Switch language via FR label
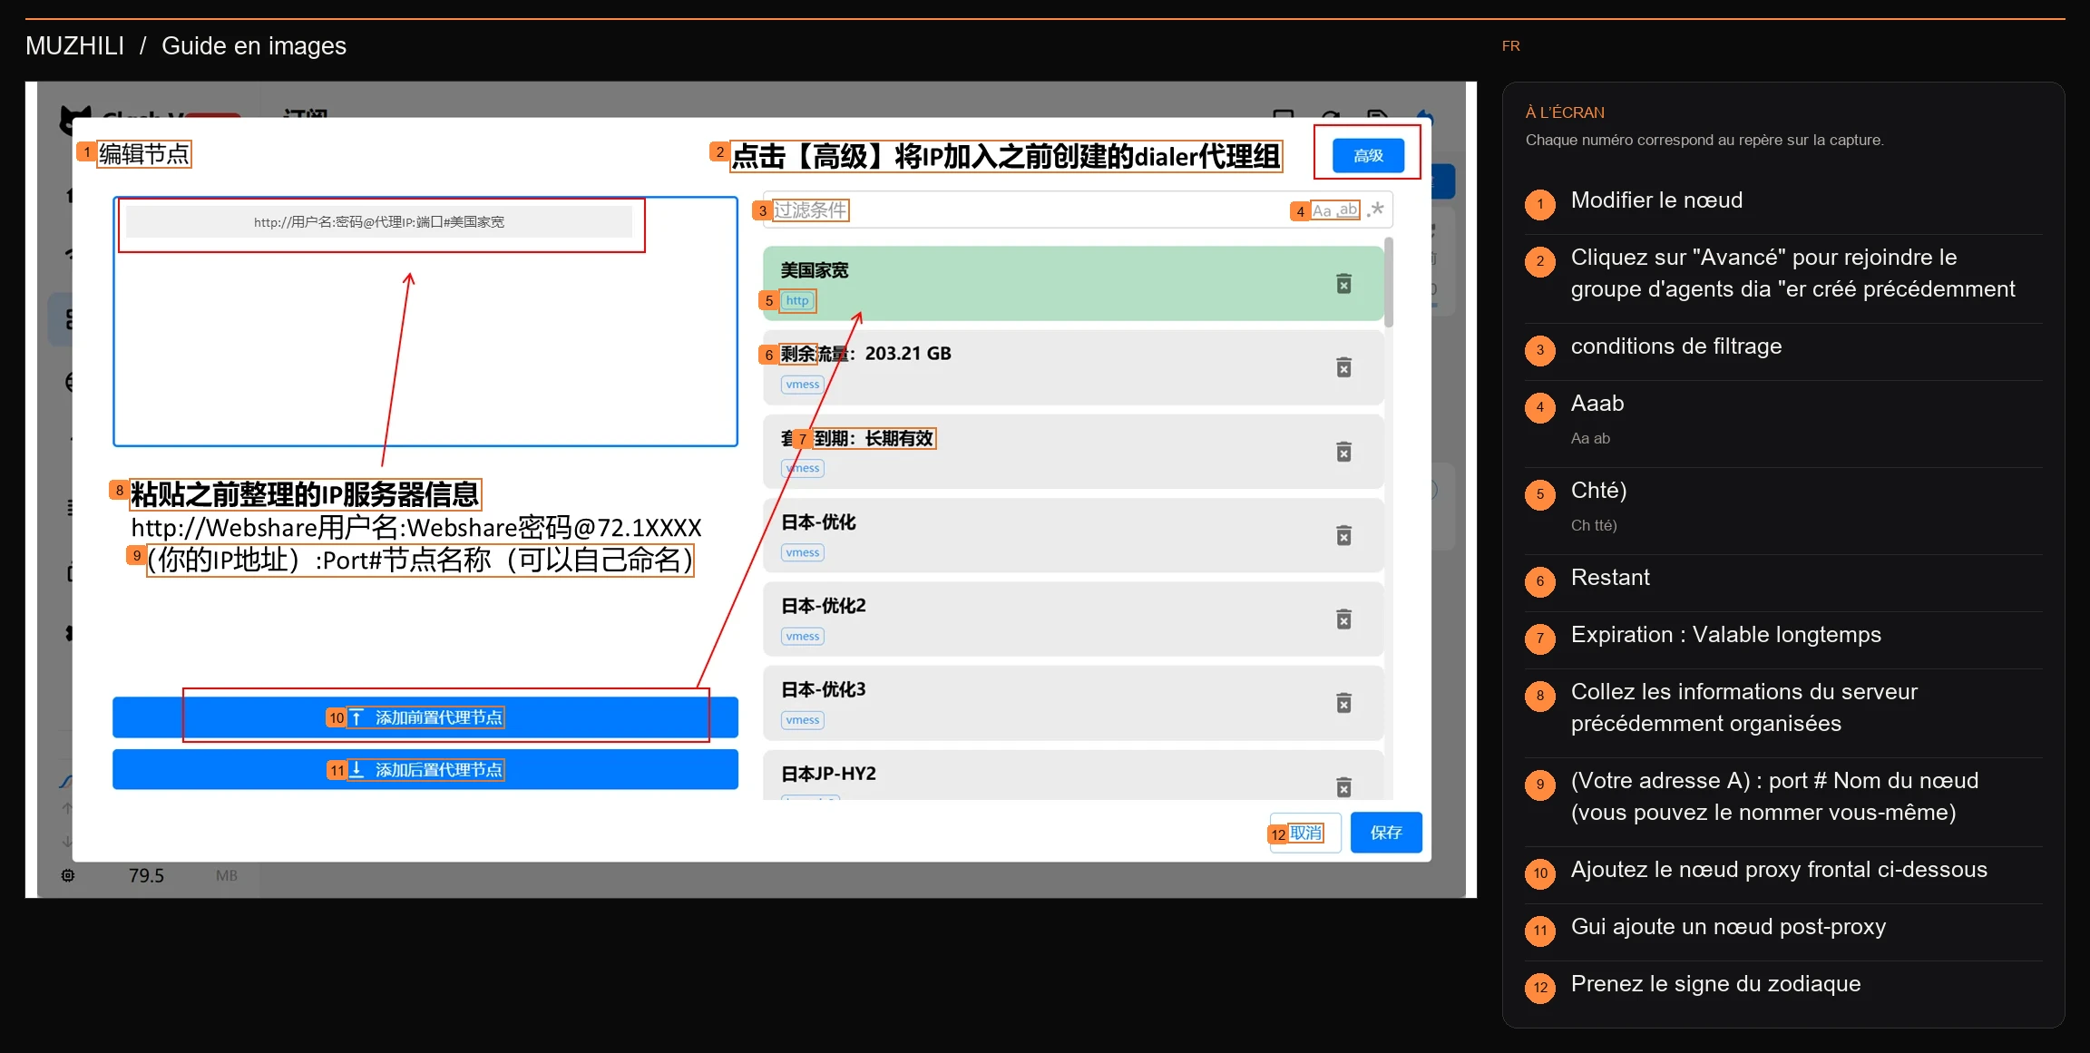 click(x=1510, y=45)
